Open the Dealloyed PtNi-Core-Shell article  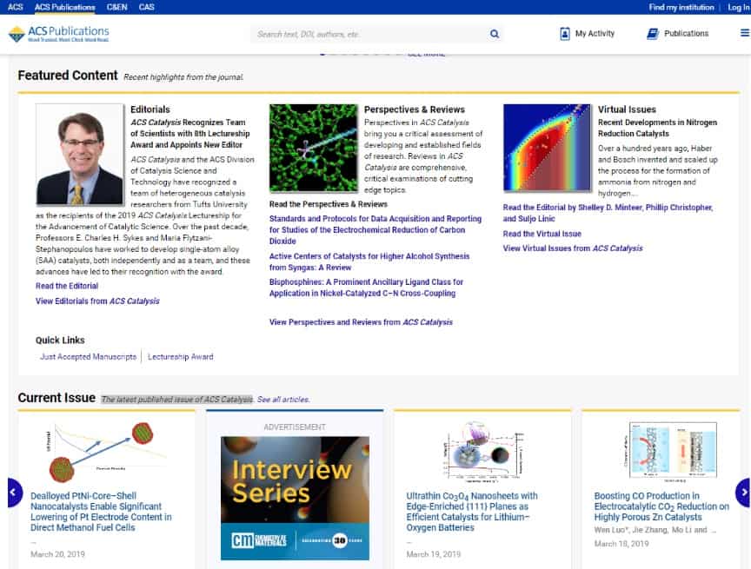pos(101,512)
